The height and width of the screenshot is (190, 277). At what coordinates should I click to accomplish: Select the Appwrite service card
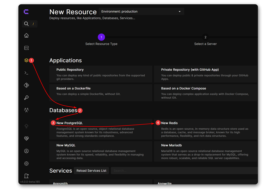[205, 182]
